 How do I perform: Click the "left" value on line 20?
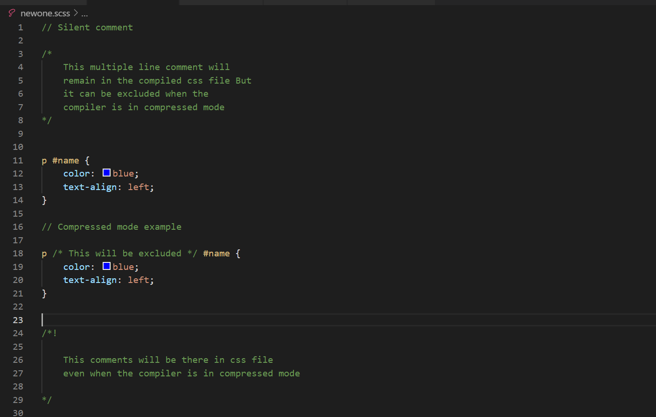[139, 280]
